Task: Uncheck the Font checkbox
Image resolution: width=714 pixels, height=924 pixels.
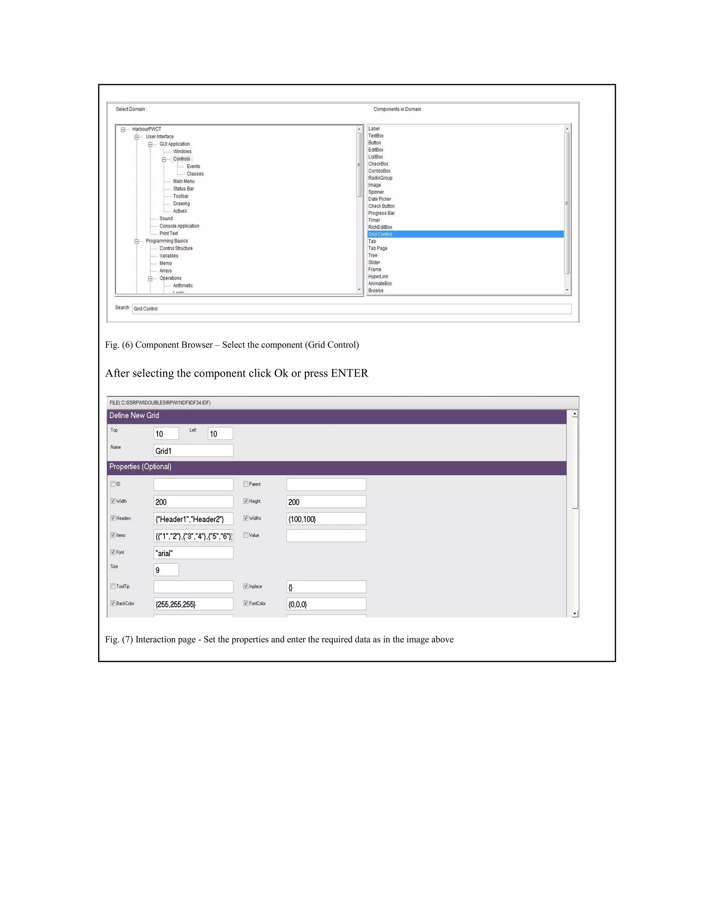Action: pos(113,552)
